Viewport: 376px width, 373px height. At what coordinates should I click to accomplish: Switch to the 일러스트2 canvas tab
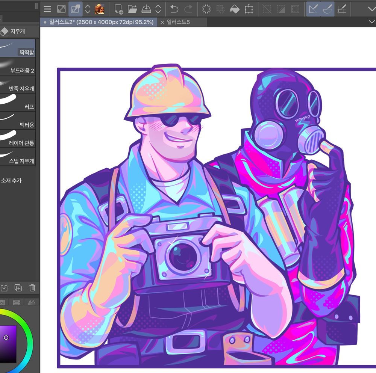coord(98,22)
